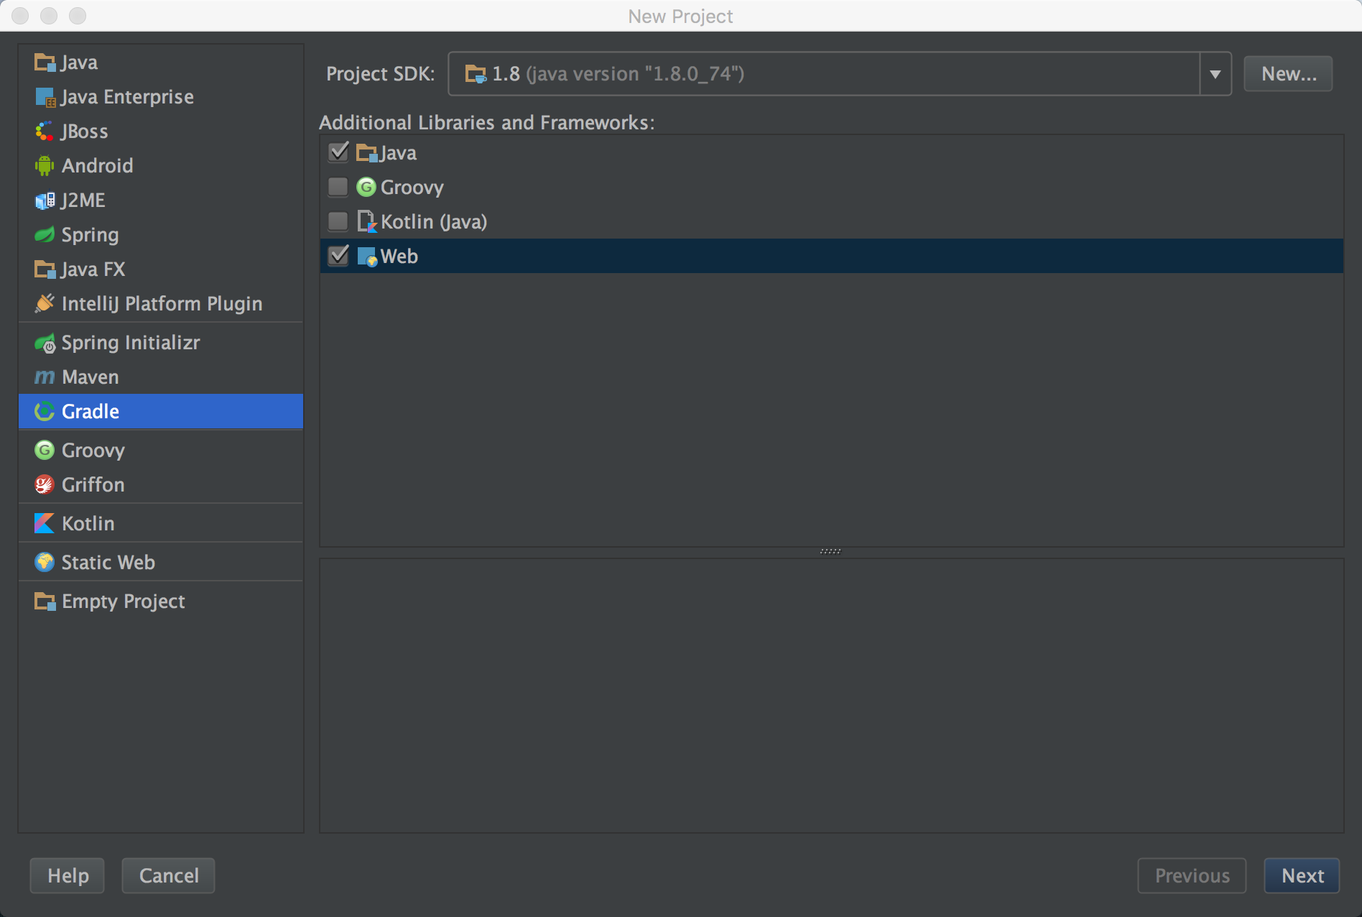Click the Next button

point(1302,875)
